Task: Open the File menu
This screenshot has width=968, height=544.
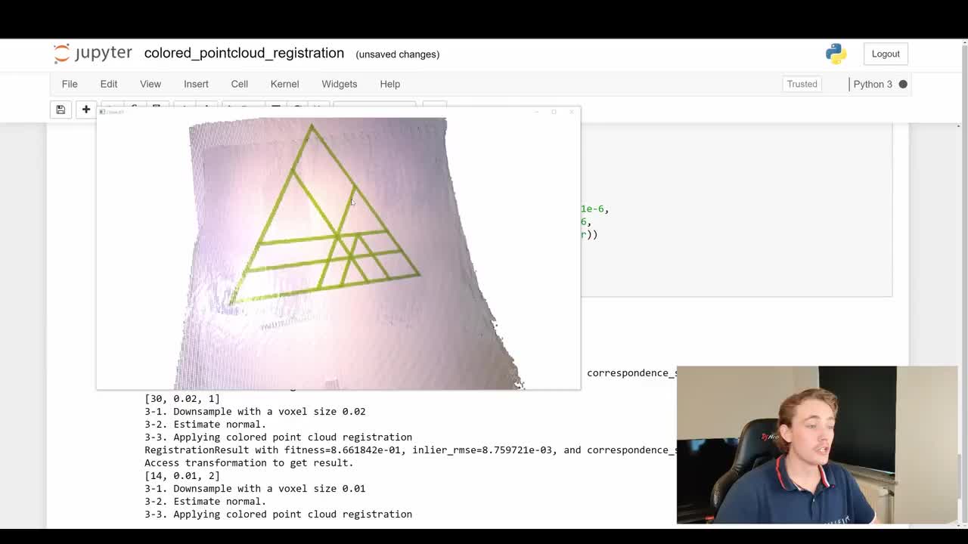Action: (x=70, y=84)
